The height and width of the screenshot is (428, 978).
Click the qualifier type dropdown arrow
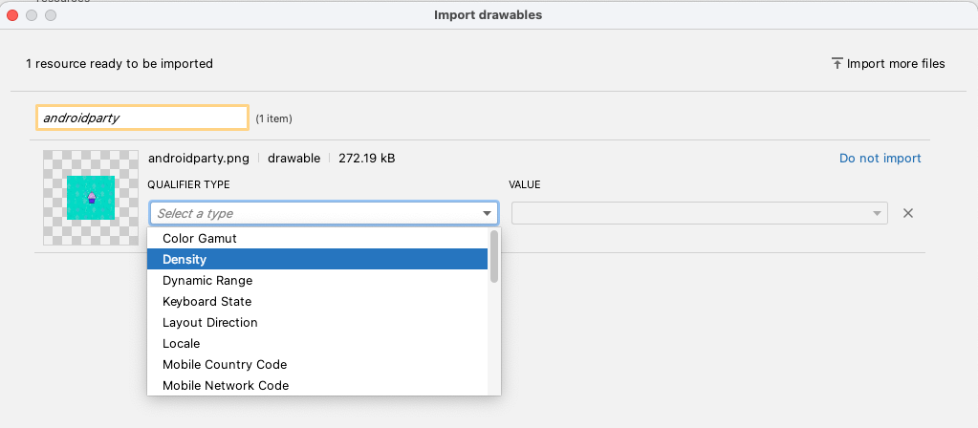[488, 214]
